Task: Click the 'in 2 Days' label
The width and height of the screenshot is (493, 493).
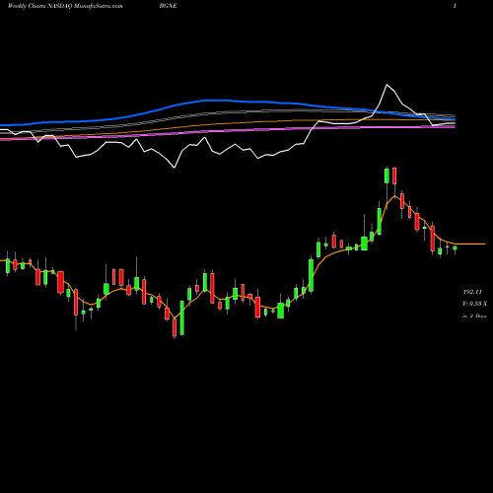Action: point(474,316)
